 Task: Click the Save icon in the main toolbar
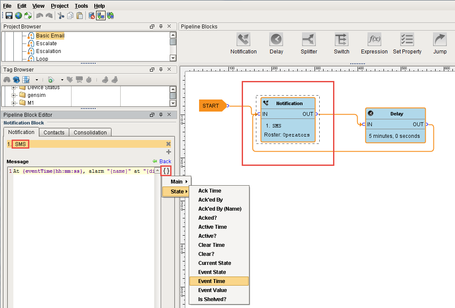[9, 16]
